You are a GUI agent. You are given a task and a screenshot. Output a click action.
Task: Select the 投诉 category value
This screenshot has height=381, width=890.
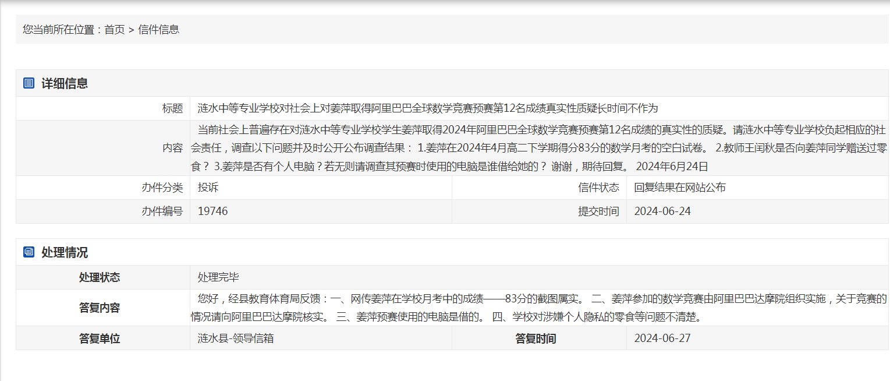208,188
